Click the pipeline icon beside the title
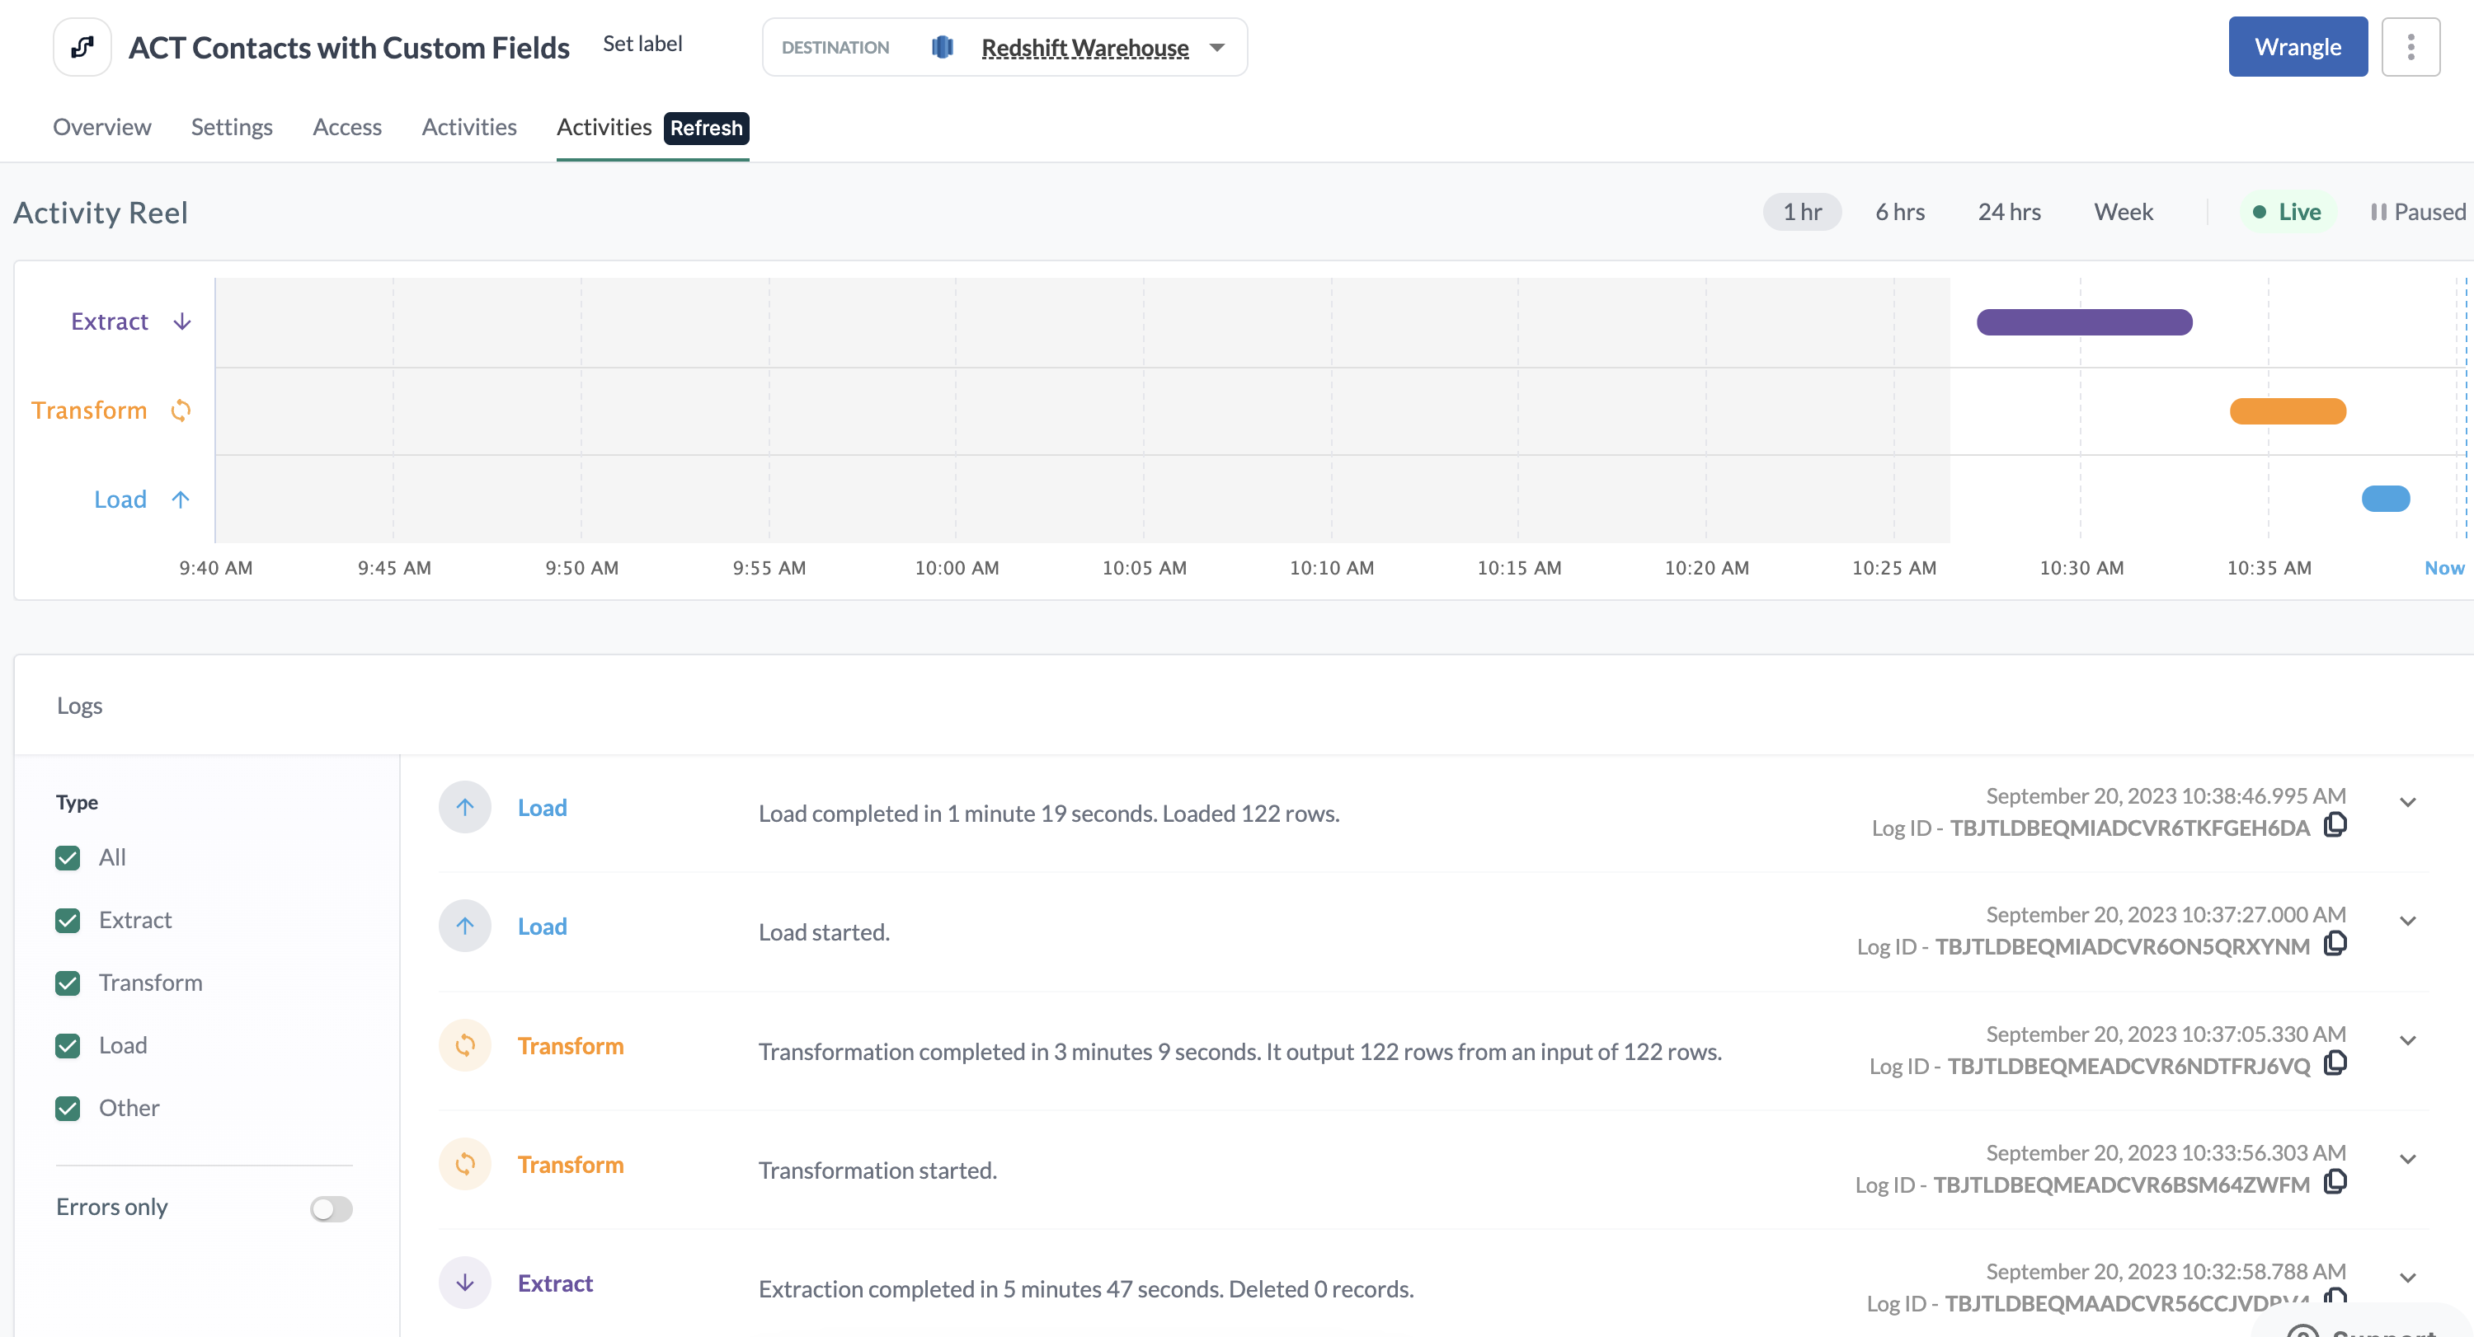The height and width of the screenshot is (1337, 2474). (82, 47)
